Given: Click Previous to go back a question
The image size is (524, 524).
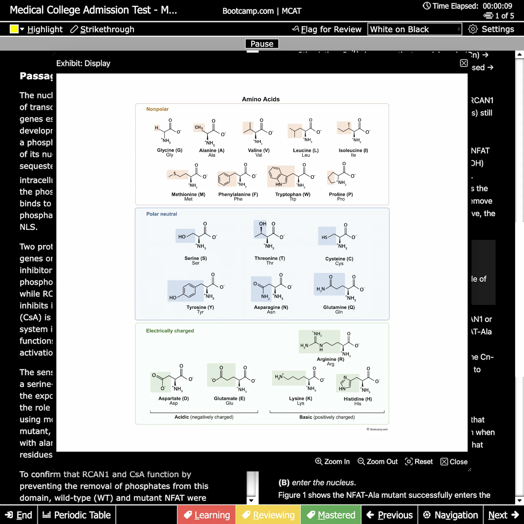Looking at the screenshot, I should click(389, 515).
